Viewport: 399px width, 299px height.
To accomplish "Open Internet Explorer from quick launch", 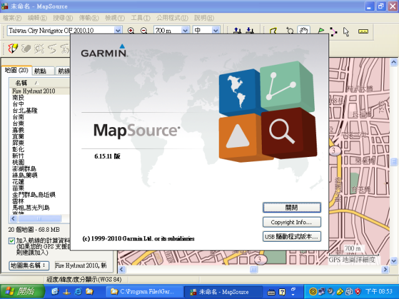I will click(77, 292).
